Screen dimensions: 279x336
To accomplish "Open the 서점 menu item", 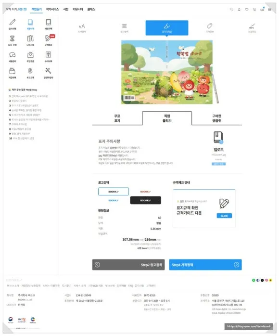I will (66, 9).
